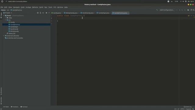Open the VCS menu
Image resolution: width=195 pixels, height=110 pixels.
point(55,7)
